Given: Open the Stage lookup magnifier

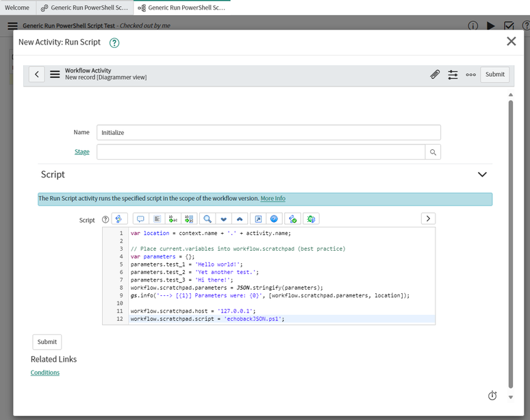Looking at the screenshot, I should coord(433,152).
